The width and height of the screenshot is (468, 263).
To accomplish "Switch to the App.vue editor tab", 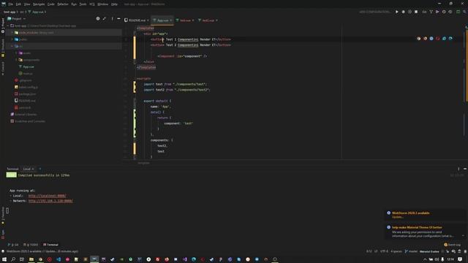I will (x=162, y=20).
